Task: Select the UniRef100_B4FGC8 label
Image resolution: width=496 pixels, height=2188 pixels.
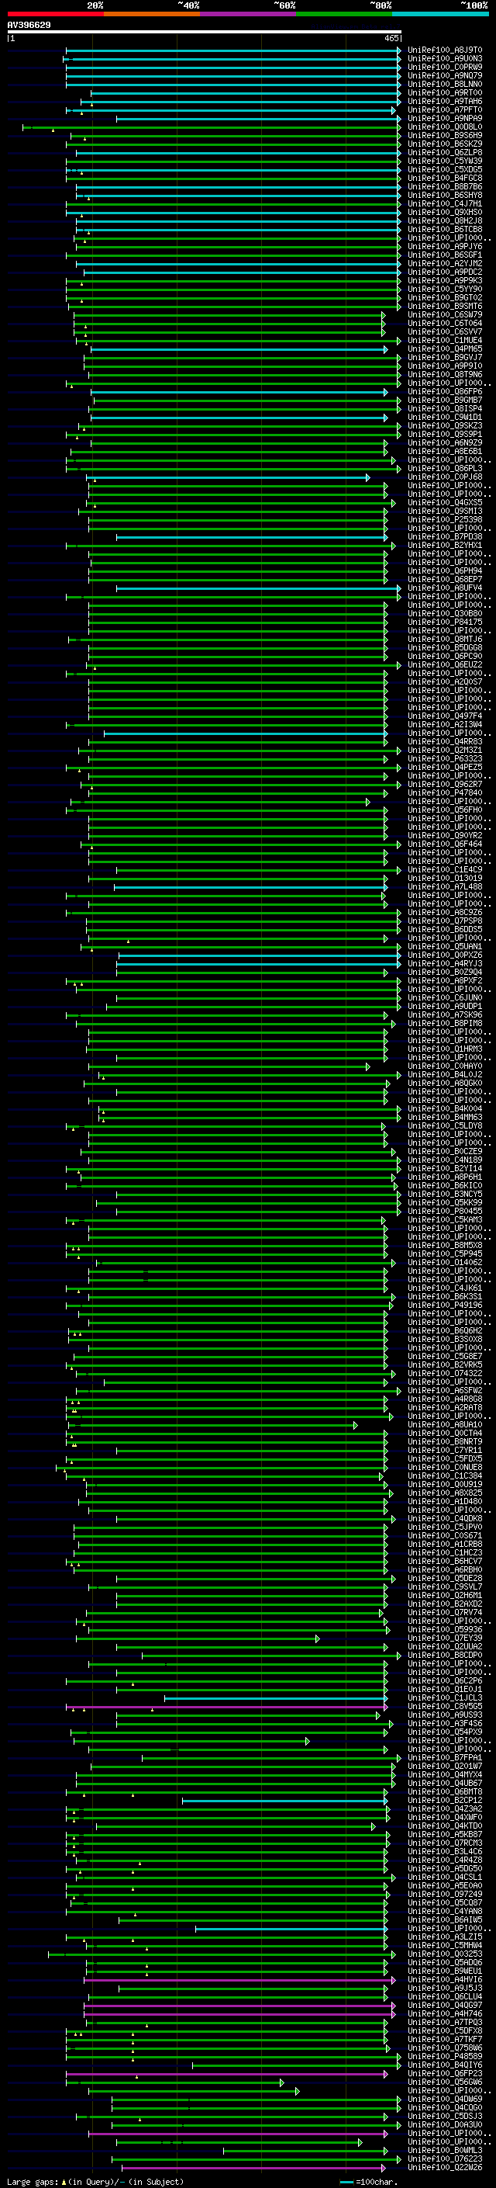Action: (445, 178)
